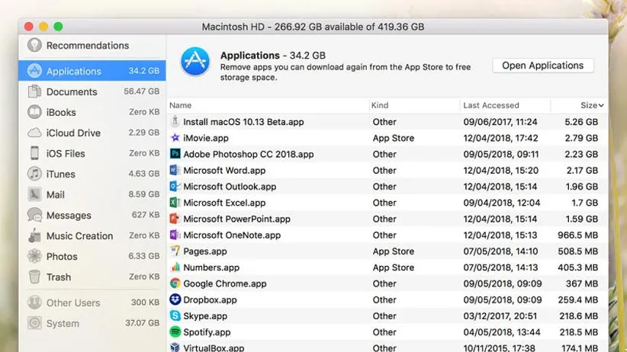Sort the list by Size column
This screenshot has height=352, width=627.
[592, 105]
